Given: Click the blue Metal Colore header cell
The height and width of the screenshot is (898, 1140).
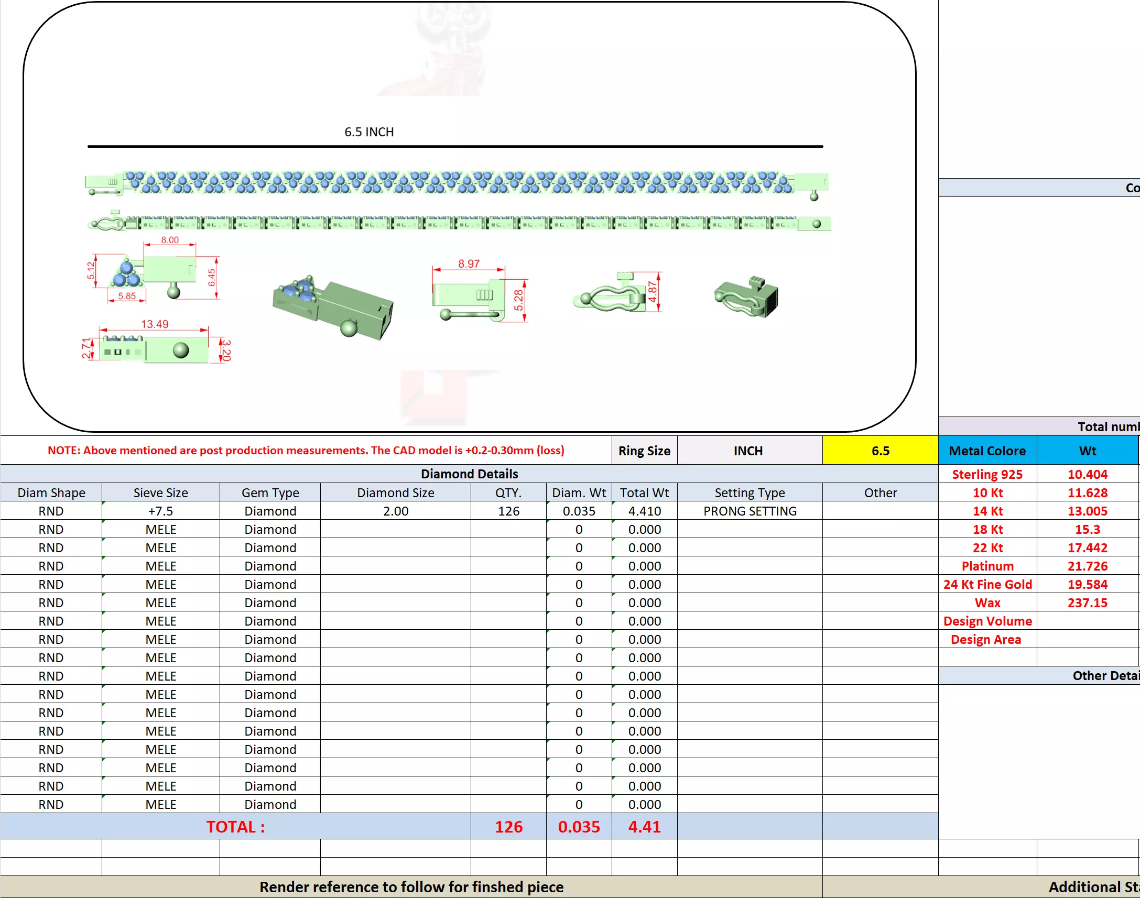Looking at the screenshot, I should point(987,451).
